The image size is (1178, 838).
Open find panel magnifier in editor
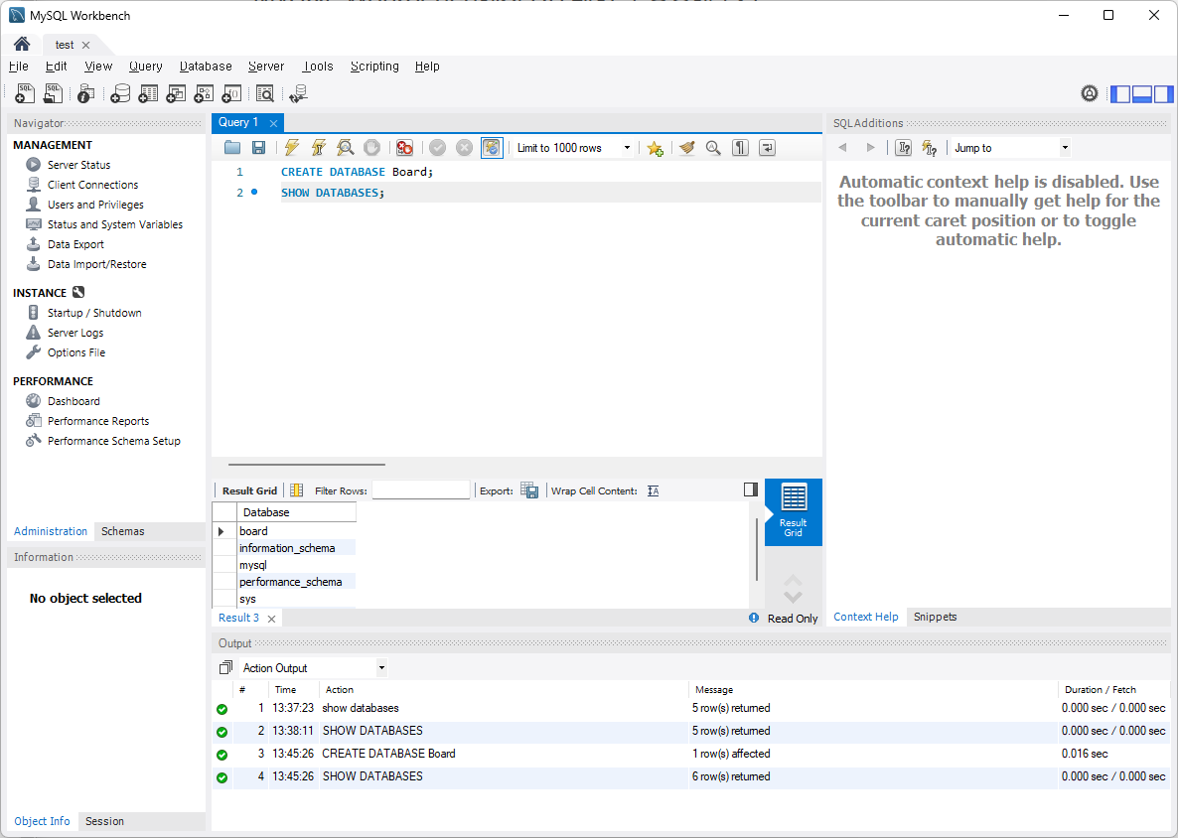[713, 148]
